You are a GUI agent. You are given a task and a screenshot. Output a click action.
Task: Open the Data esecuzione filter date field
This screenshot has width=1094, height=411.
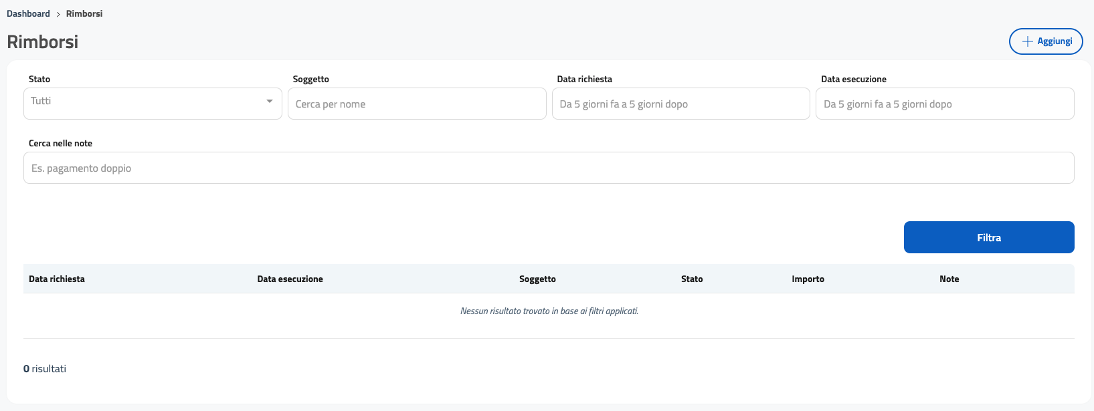(944, 104)
